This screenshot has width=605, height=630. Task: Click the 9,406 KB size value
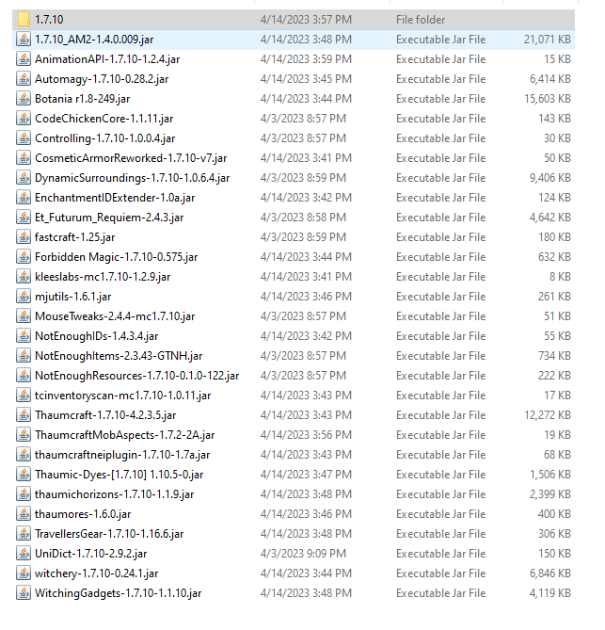(x=550, y=178)
